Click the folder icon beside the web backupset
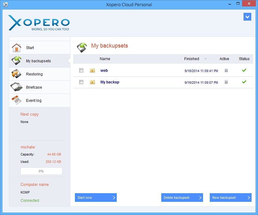Image resolution: width=258 pixels, height=215 pixels. (x=92, y=70)
